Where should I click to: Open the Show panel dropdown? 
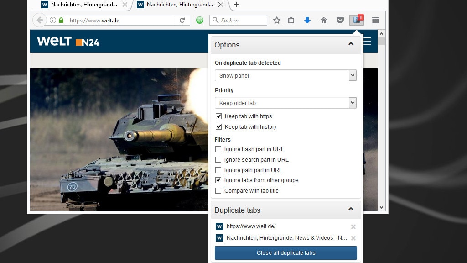285,76
